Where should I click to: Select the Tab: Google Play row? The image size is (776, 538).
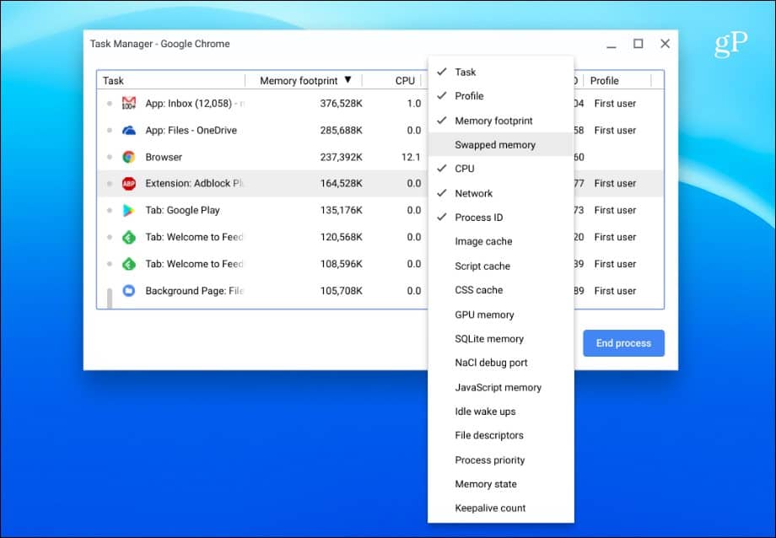(262, 210)
